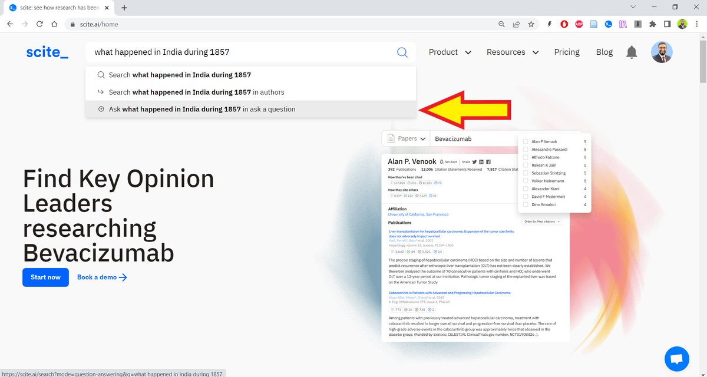Image resolution: width=707 pixels, height=377 pixels.
Task: Expand the Product menu
Action: click(x=450, y=52)
